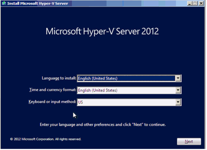Click the Time and currency format field
The height and width of the screenshot is (150, 207).
tap(129, 90)
